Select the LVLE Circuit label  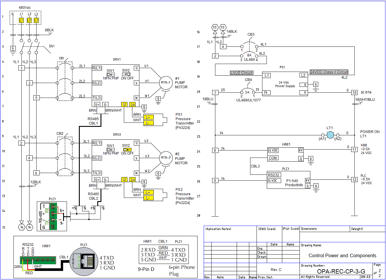(x=241, y=73)
